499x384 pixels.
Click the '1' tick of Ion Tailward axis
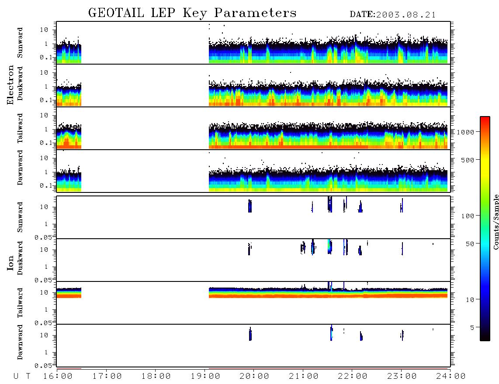point(46,309)
